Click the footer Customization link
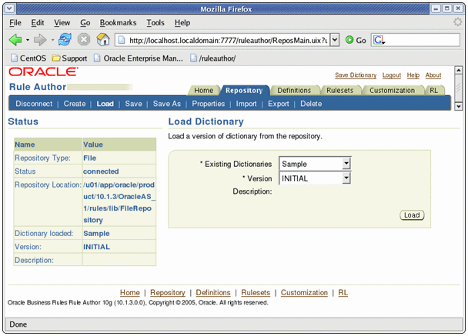The width and height of the screenshot is (468, 336). pyautogui.click(x=304, y=293)
